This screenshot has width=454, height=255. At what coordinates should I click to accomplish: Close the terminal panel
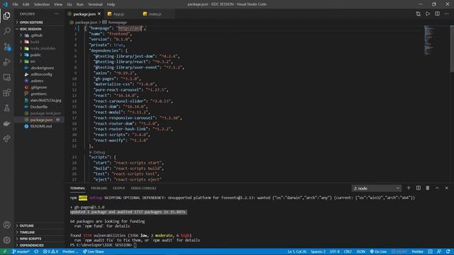click(x=447, y=188)
